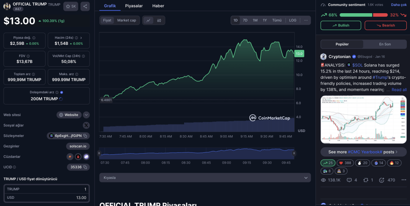The image size is (410, 206).
Task: Expand more website links chevron
Action: [86, 115]
